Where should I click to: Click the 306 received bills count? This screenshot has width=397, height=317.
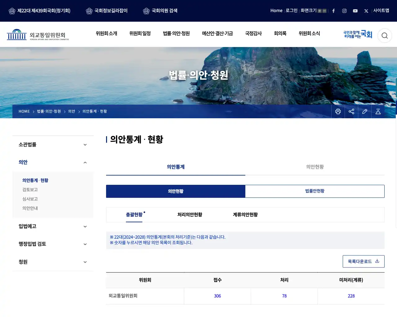(217, 296)
